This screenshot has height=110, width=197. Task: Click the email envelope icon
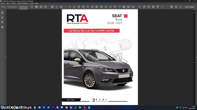pos(41,7)
